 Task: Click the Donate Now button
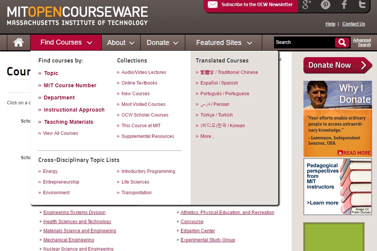pyautogui.click(x=337, y=65)
